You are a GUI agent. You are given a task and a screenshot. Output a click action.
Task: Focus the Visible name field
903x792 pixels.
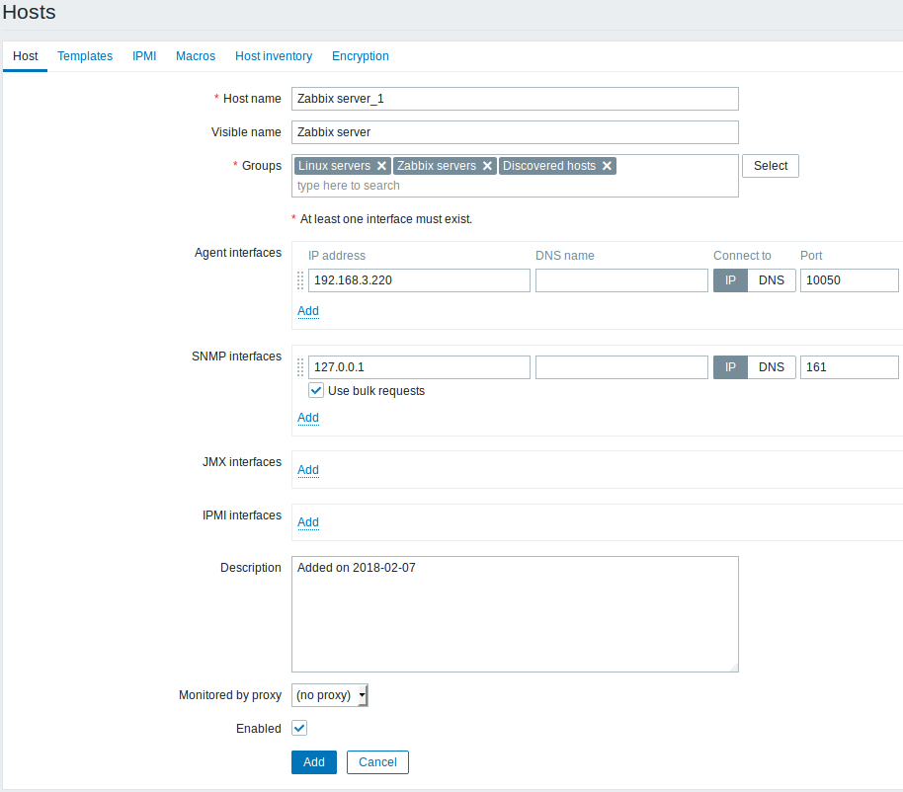(x=515, y=131)
